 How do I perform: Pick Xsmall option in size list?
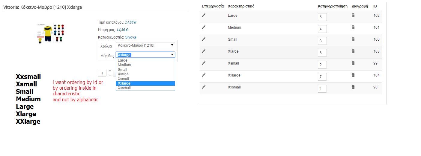[x=123, y=79]
